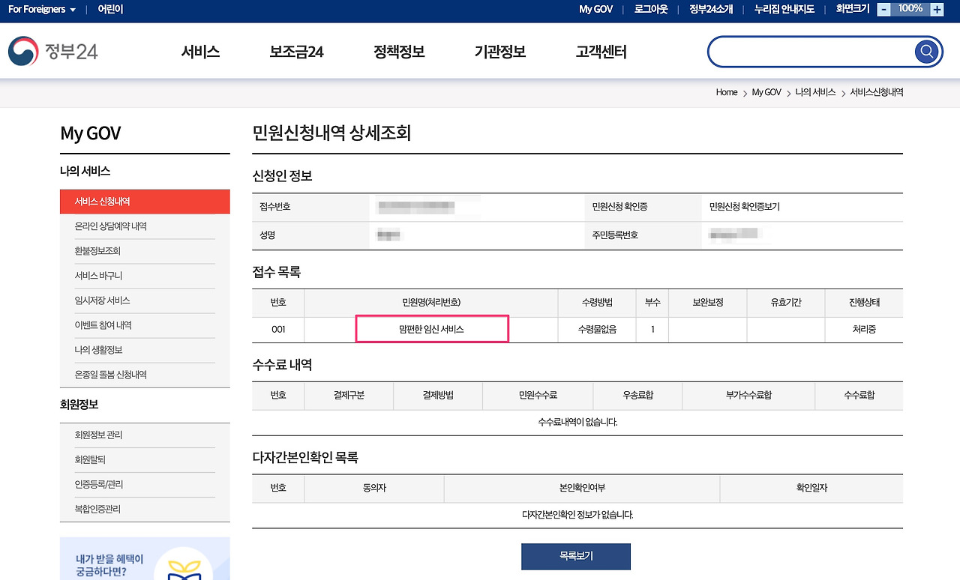
Task: Click 나의 서비스 in the breadcrumb
Action: pyautogui.click(x=815, y=92)
